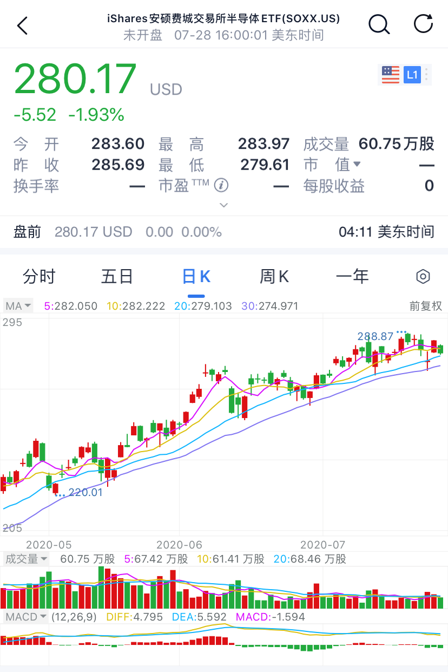Tap the 2020-06 date axis label
448x672 pixels.
coord(179,544)
